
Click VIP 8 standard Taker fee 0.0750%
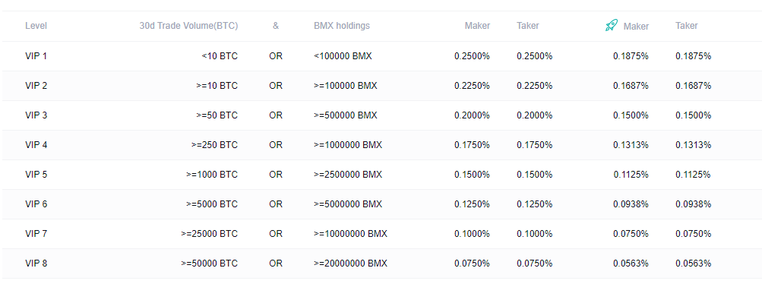click(x=535, y=263)
